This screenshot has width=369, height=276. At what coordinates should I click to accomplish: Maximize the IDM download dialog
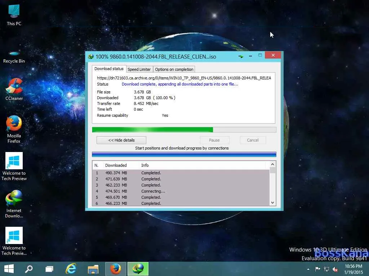260,55
